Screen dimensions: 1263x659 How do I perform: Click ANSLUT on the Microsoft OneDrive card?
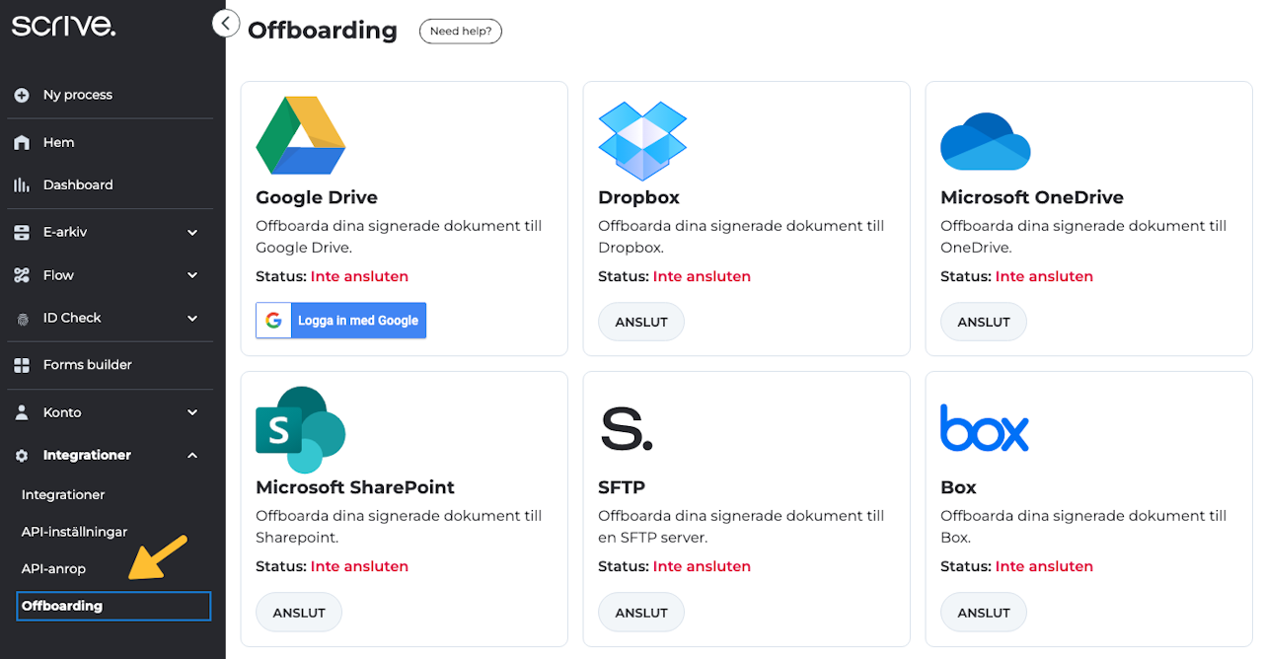click(984, 323)
